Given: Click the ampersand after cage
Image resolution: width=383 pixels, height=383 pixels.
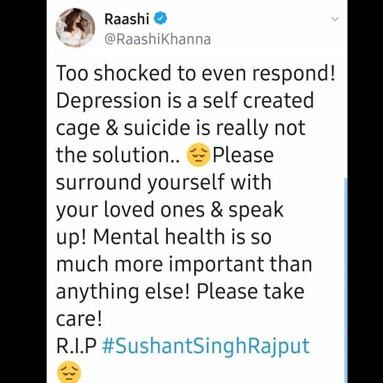Looking at the screenshot, I should 112,127.
